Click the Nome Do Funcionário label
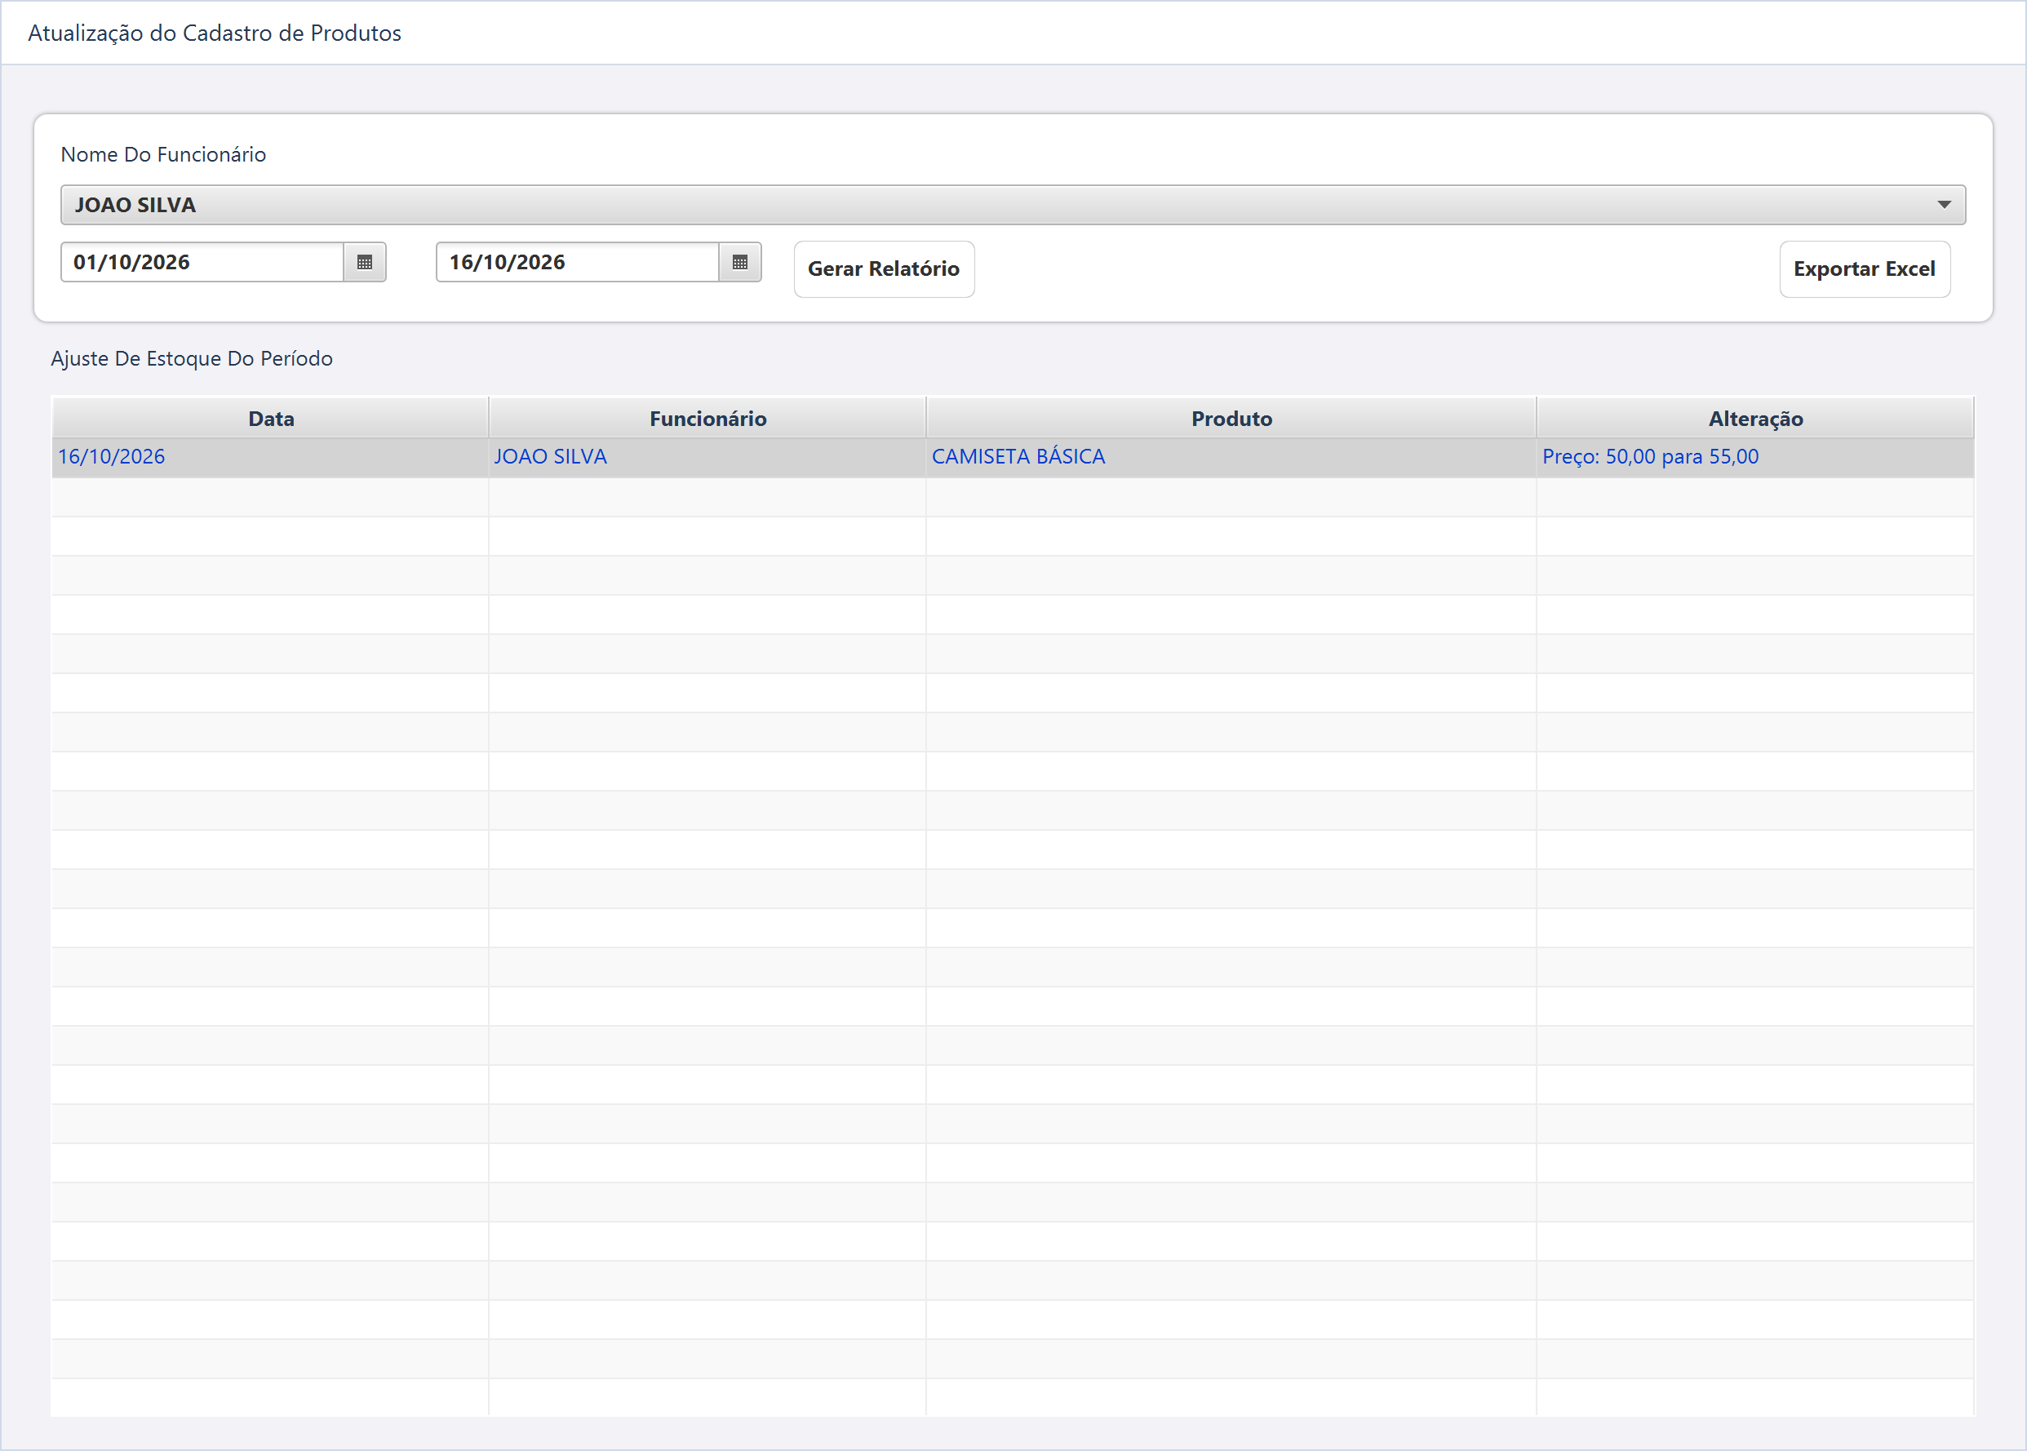The width and height of the screenshot is (2027, 1451). 163,154
